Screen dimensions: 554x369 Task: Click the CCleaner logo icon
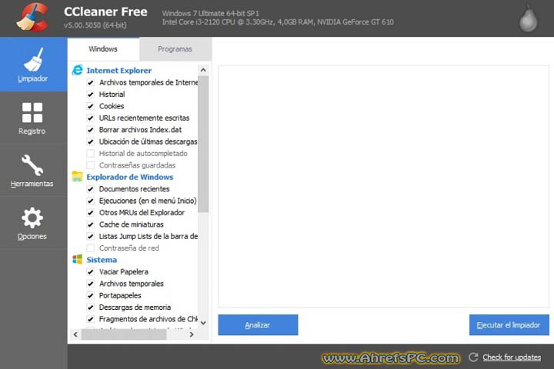(x=32, y=17)
